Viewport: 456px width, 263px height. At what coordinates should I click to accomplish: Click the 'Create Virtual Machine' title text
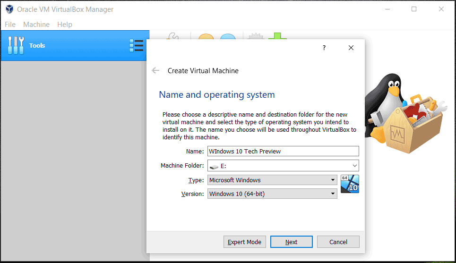pyautogui.click(x=203, y=71)
